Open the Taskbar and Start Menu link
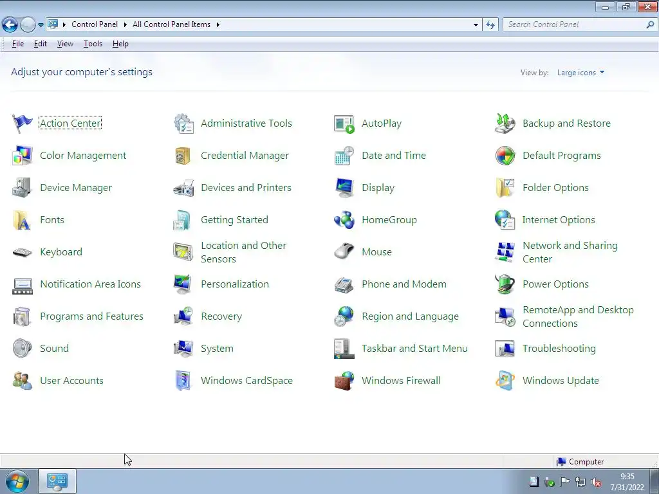This screenshot has width=659, height=494. pos(414,349)
